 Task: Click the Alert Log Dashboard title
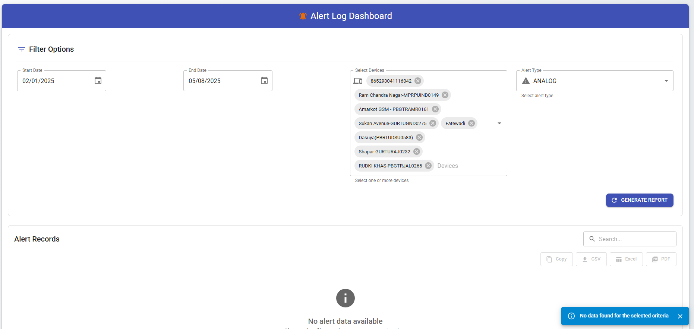coord(351,16)
